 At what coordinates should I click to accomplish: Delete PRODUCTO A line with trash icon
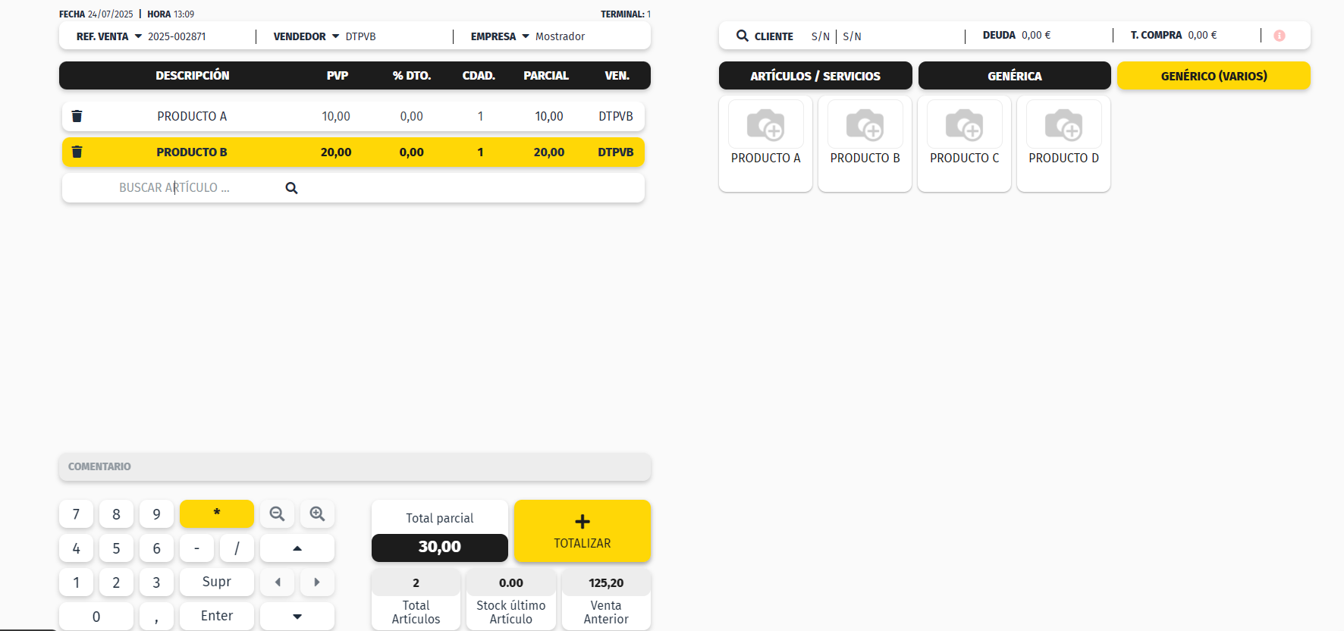(77, 116)
